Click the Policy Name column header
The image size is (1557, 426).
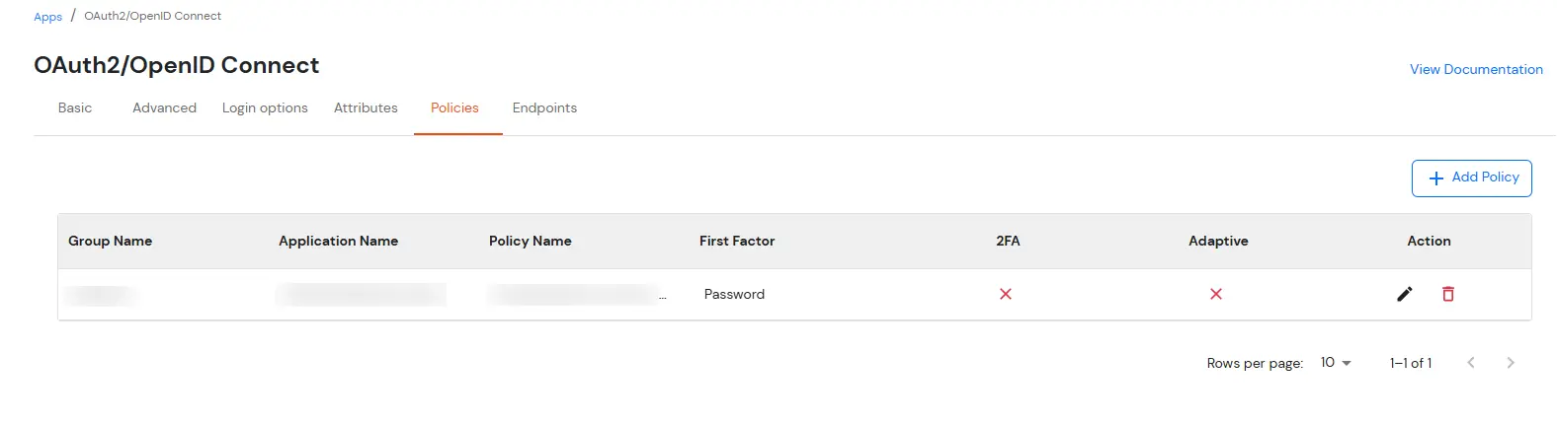(x=531, y=241)
